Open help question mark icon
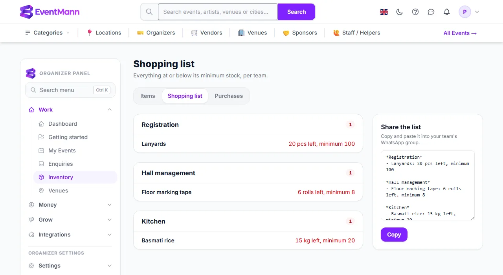The height and width of the screenshot is (275, 503). tap(415, 12)
